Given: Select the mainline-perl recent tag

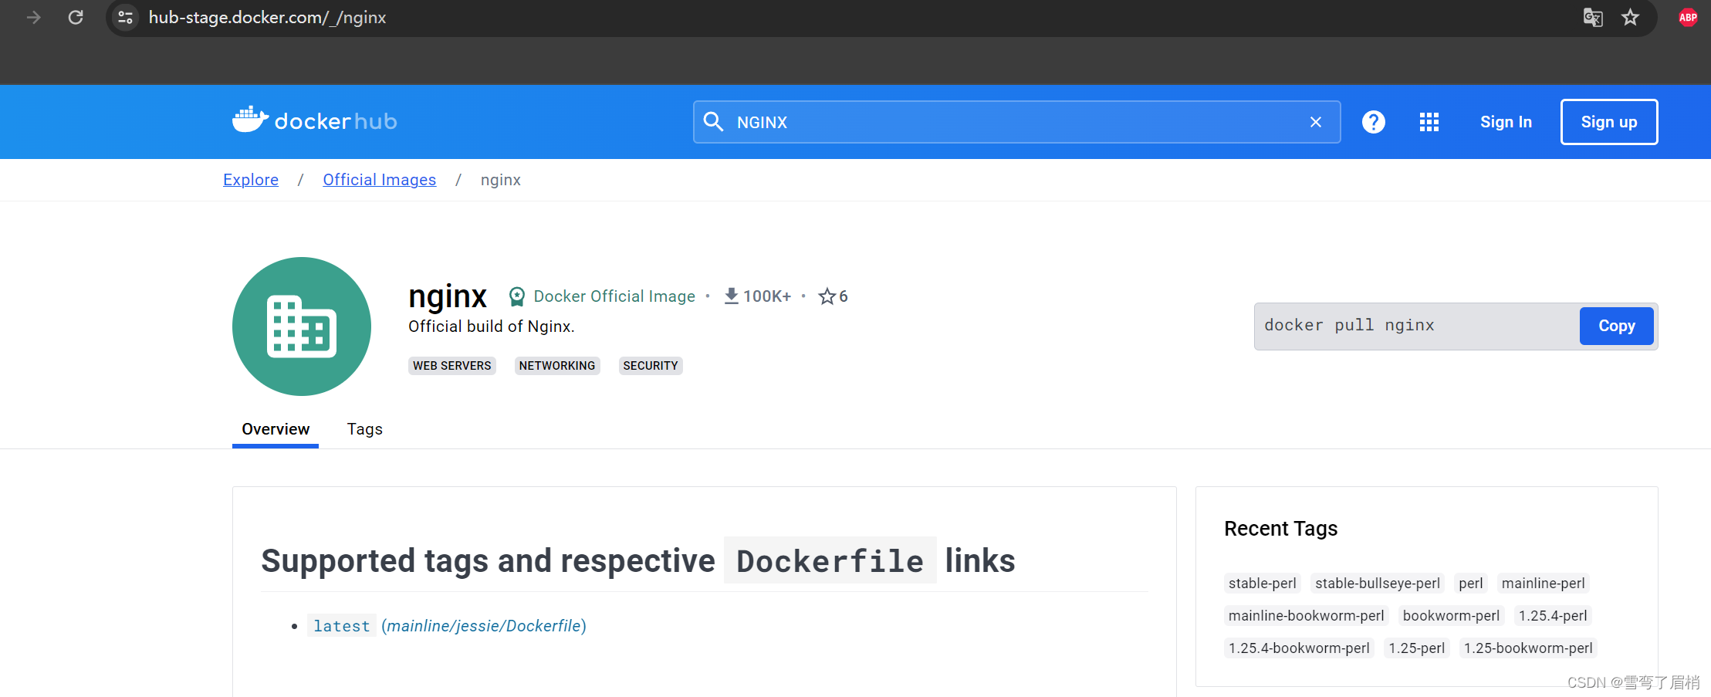Looking at the screenshot, I should click(1544, 584).
